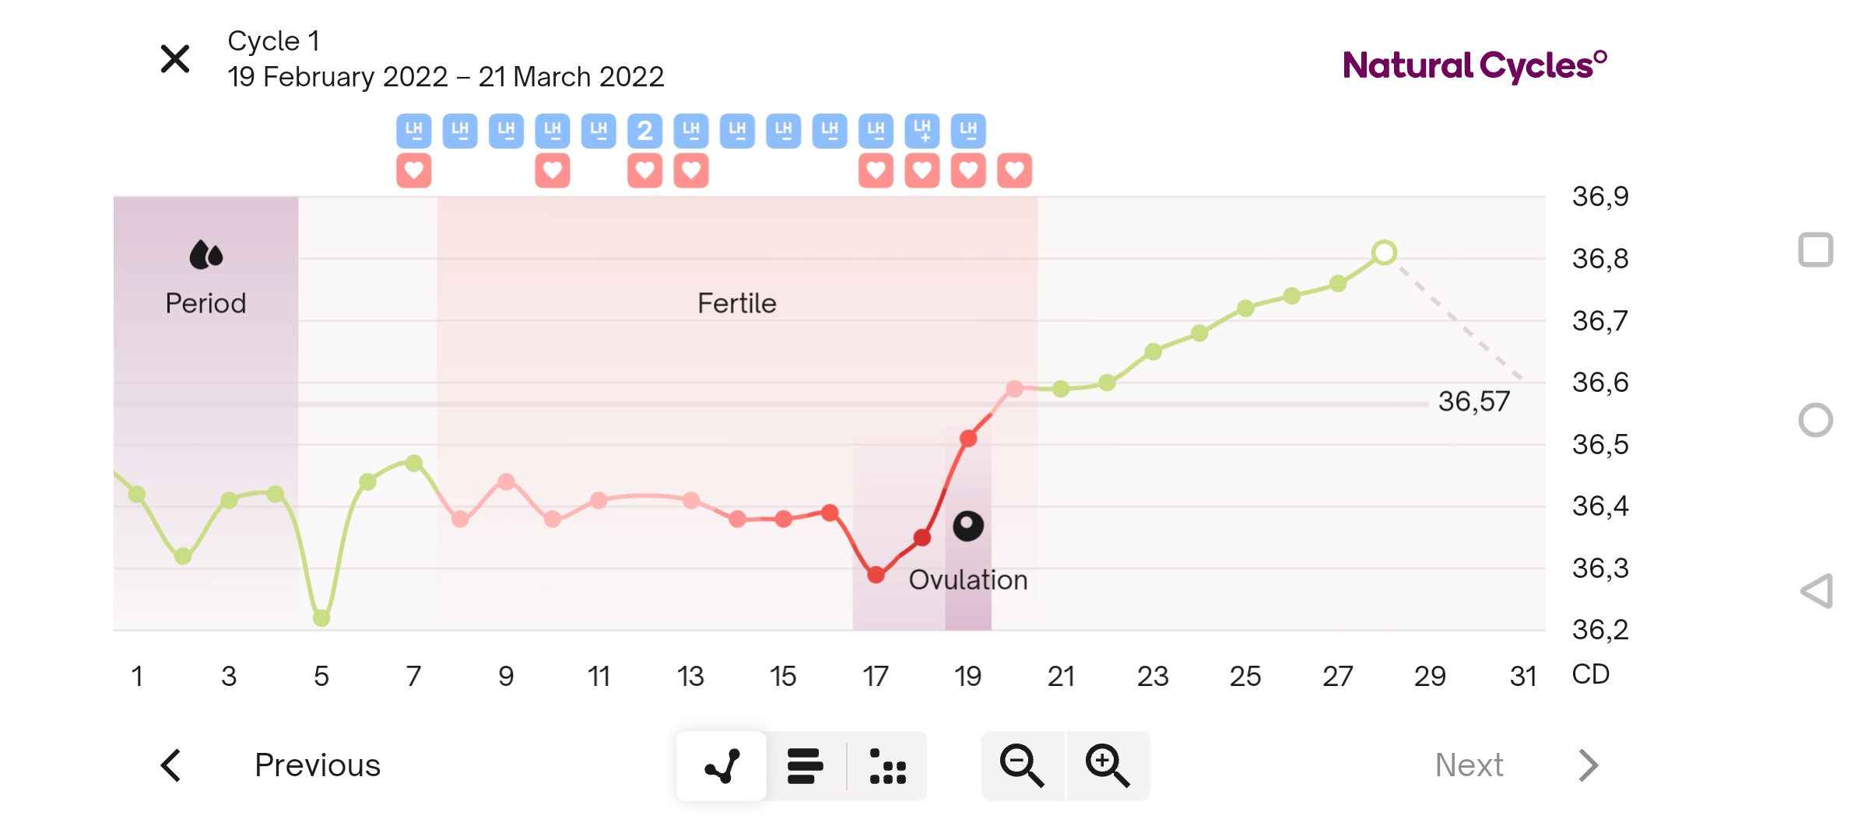
Task: Tap the positive LH test icon
Action: (922, 131)
